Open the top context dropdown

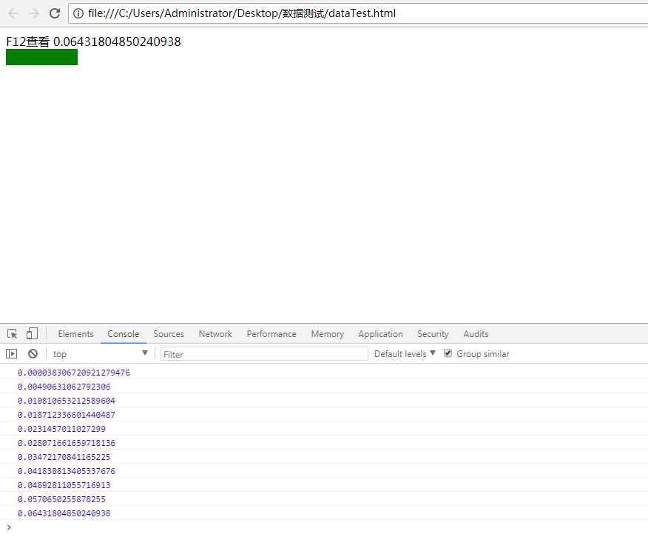point(100,354)
